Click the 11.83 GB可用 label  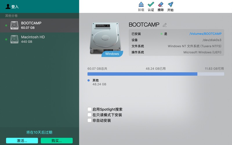click(x=214, y=69)
